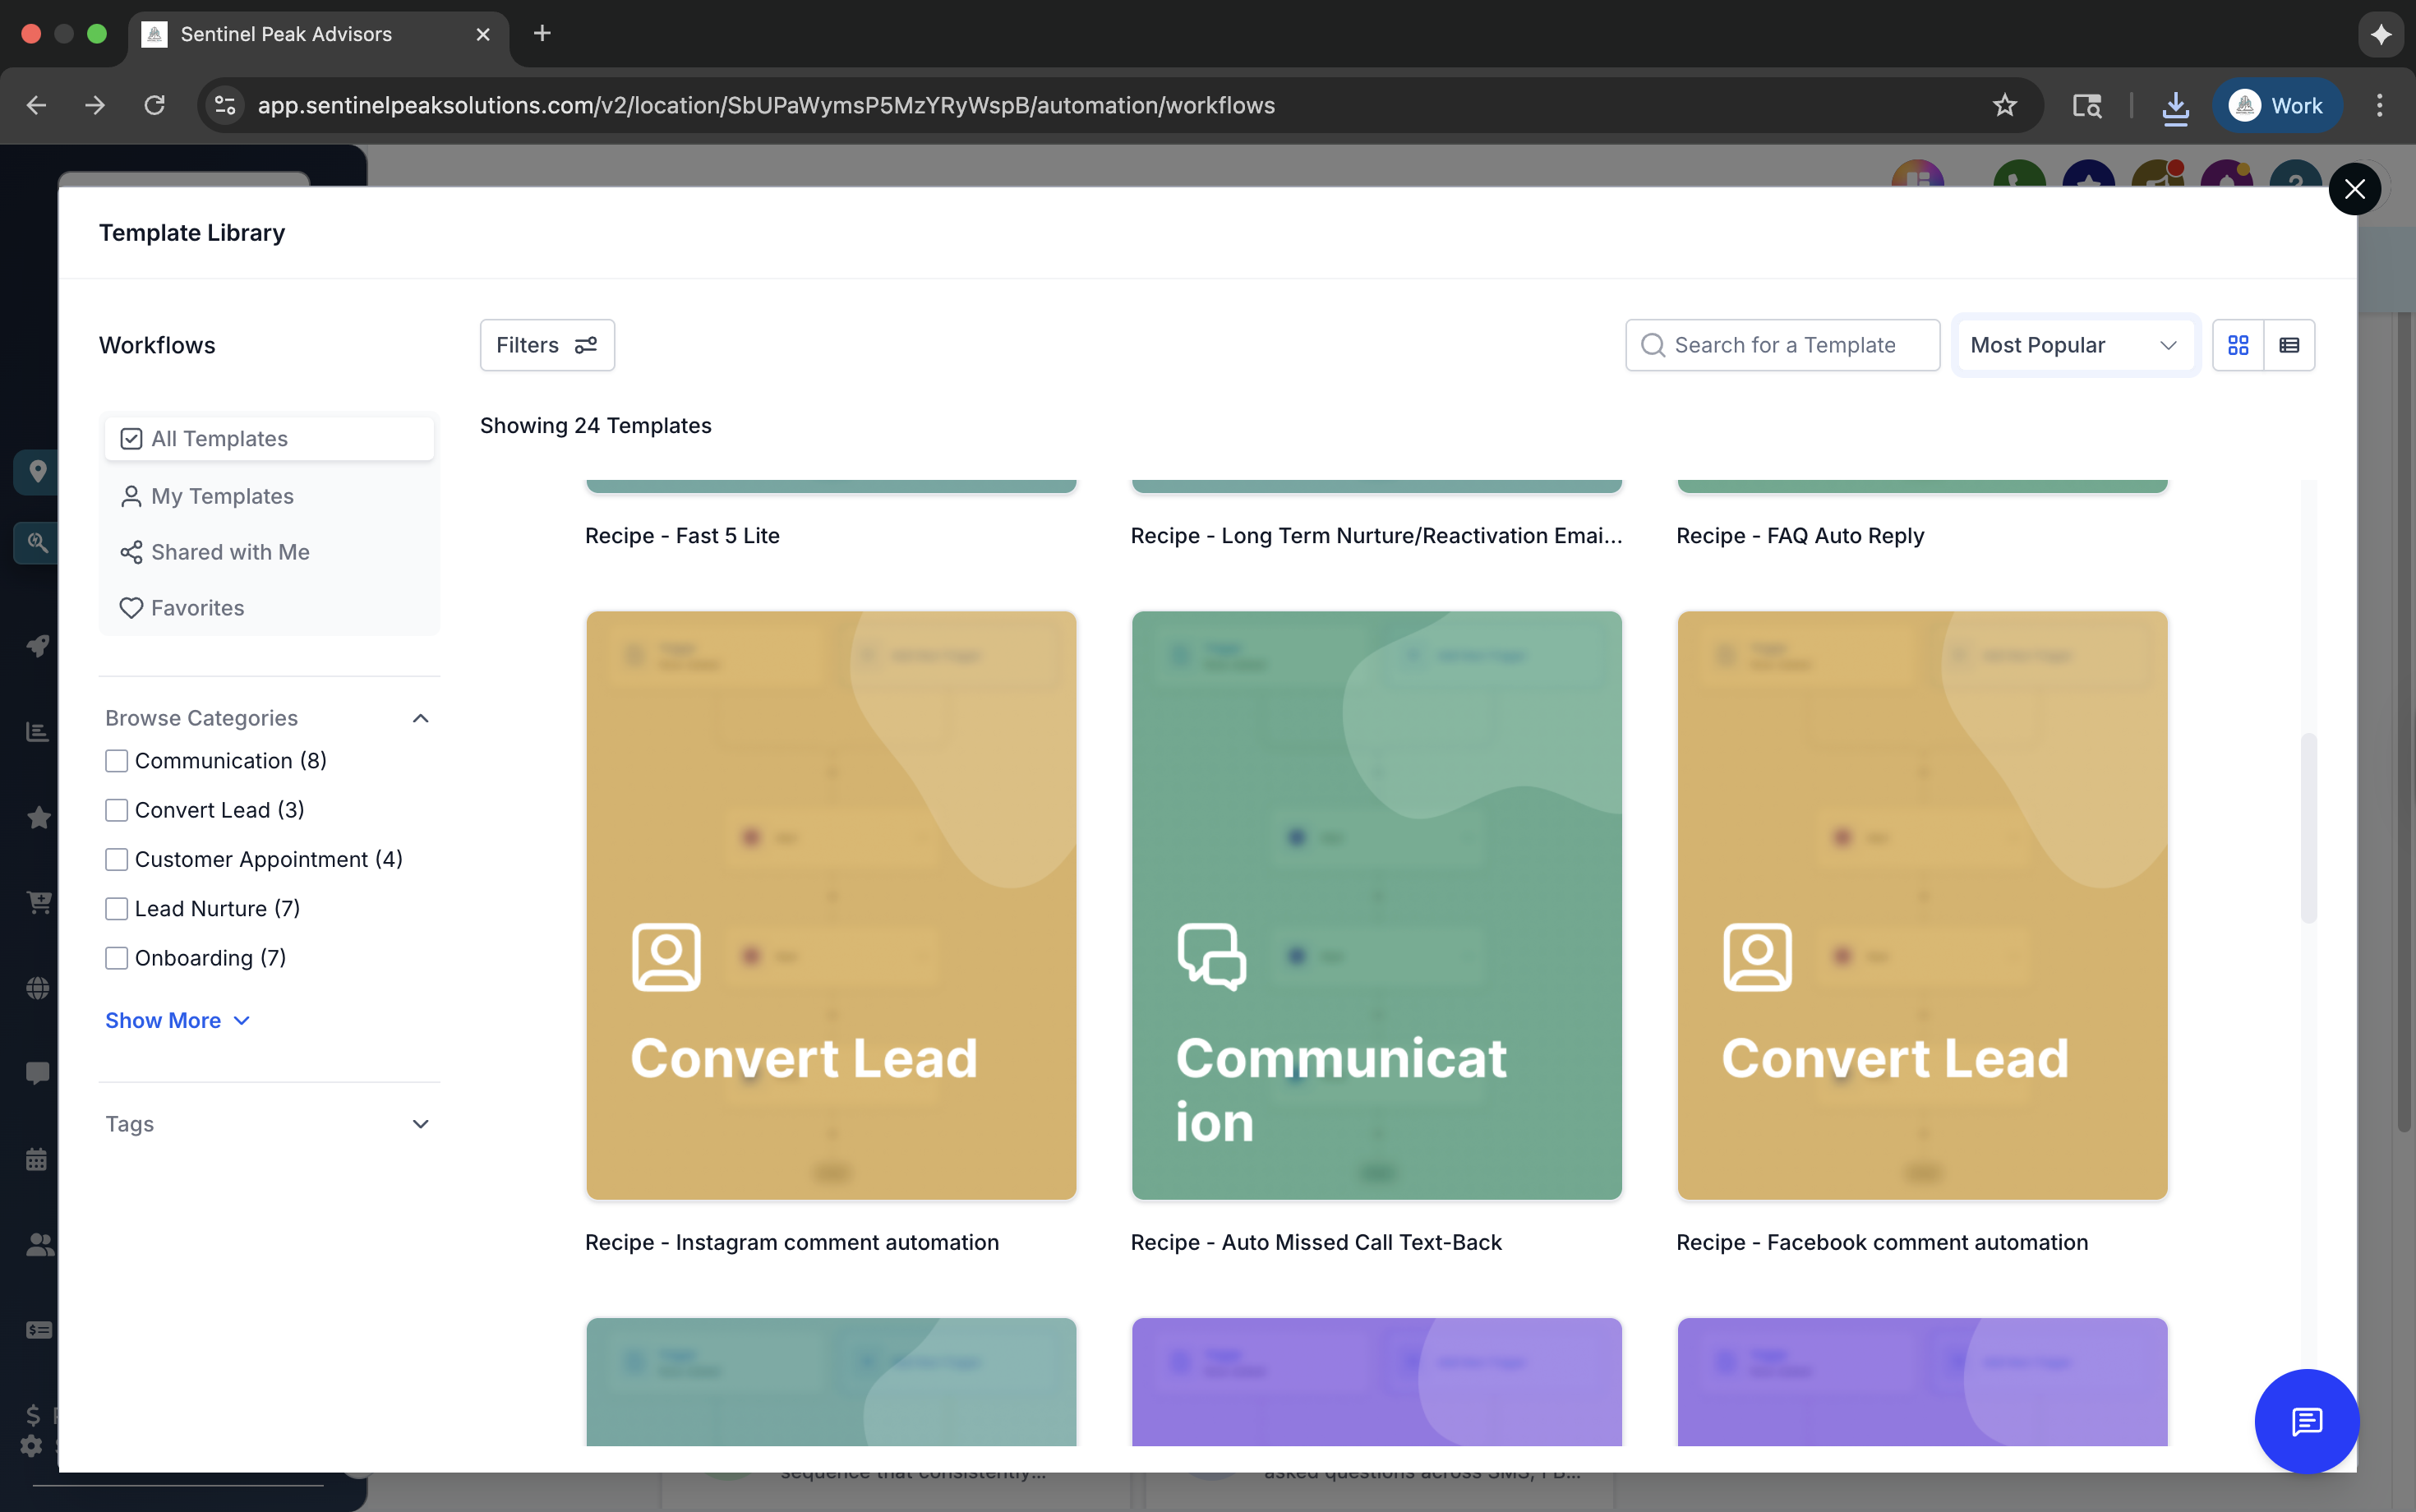Open the shopping cart icon in sidebar
2416x1512 pixels.
(37, 902)
